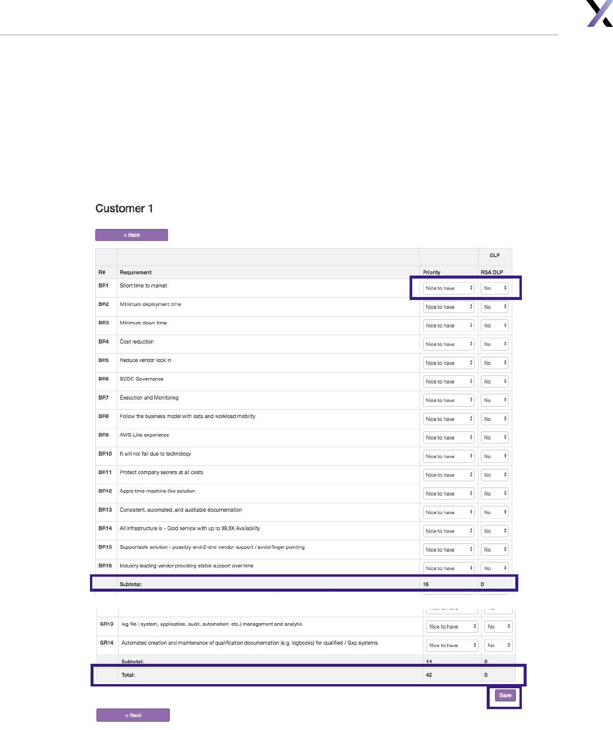Open RSA DLP dropdown for Execution and Monitoring

[494, 400]
